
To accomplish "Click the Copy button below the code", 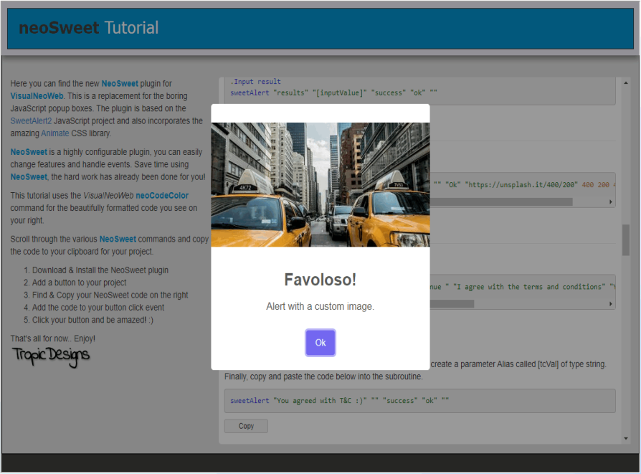I will pos(246,426).
